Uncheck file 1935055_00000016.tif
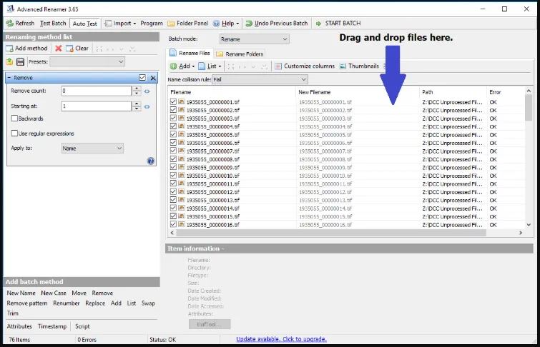This screenshot has height=347, width=540. pyautogui.click(x=173, y=224)
